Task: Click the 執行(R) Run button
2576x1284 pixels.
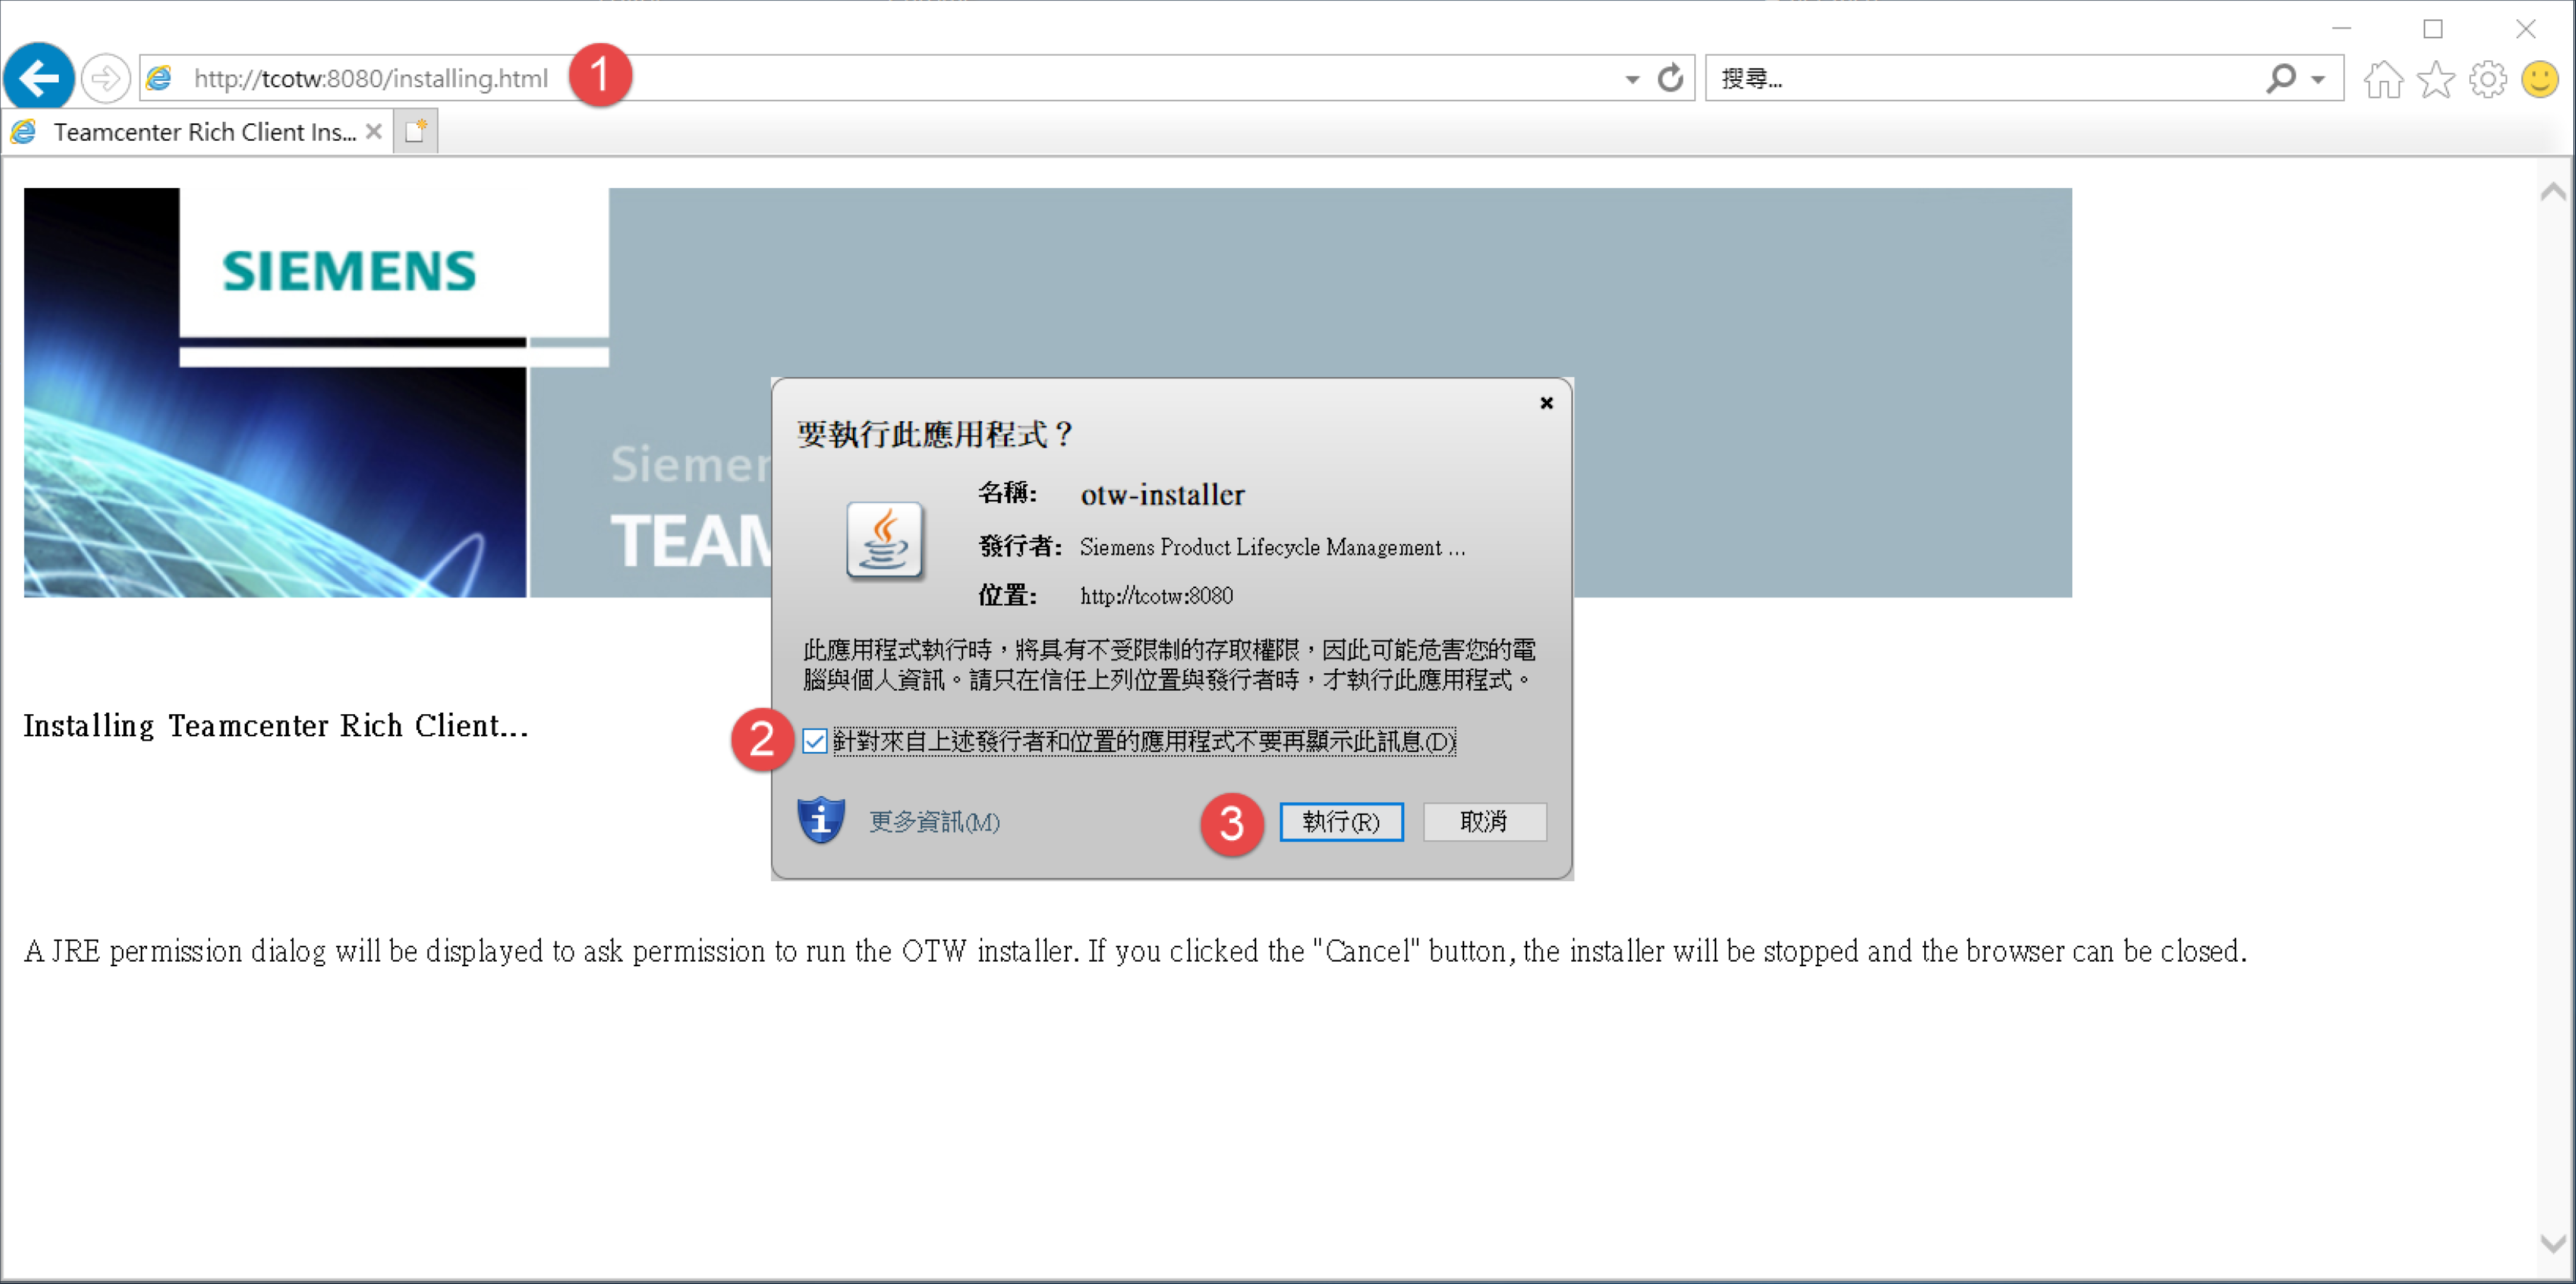Action: (1341, 822)
